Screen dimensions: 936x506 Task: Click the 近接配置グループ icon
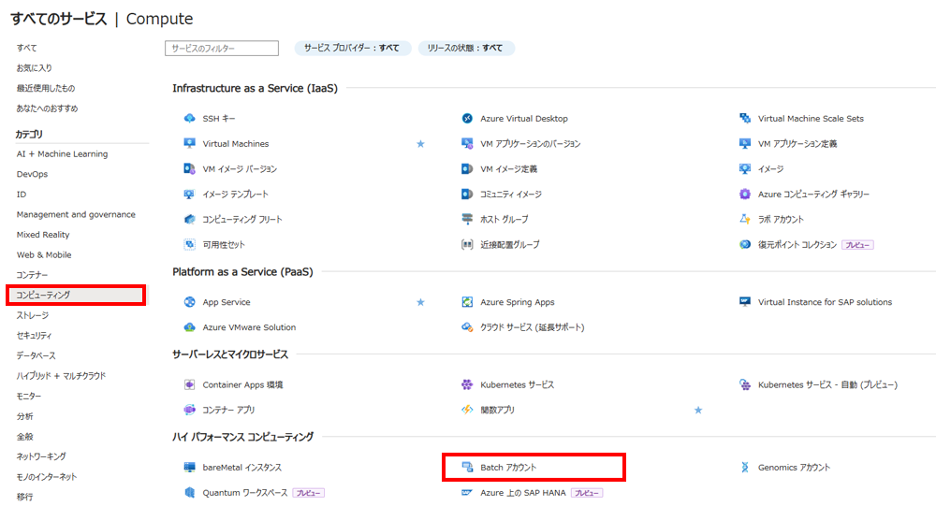[467, 244]
